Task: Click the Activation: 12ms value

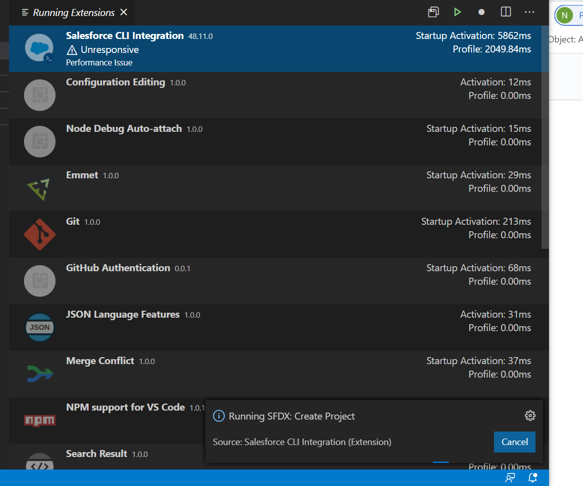Action: pos(495,82)
